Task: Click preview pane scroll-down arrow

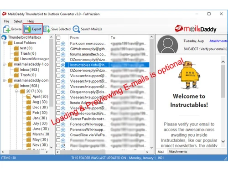Action: (x=223, y=141)
